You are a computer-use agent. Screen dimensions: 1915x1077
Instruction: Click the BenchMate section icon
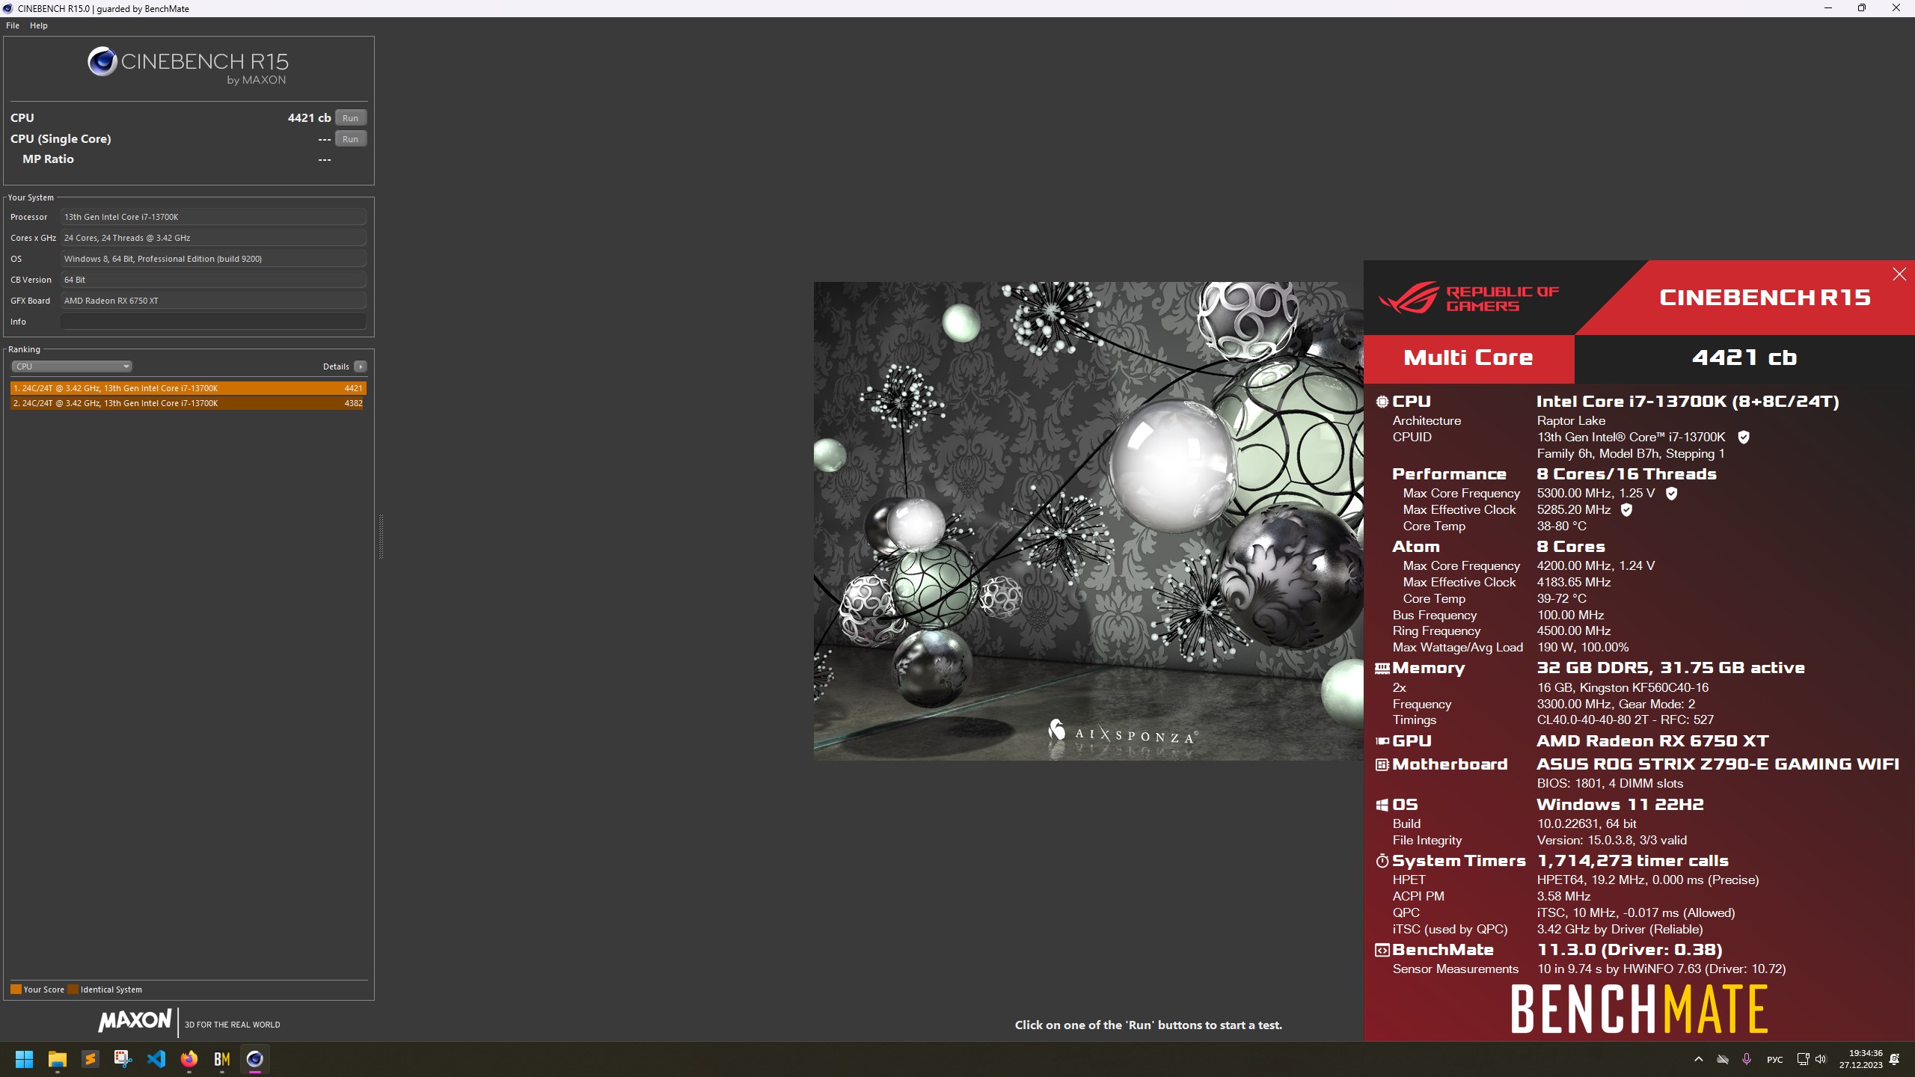1382,950
